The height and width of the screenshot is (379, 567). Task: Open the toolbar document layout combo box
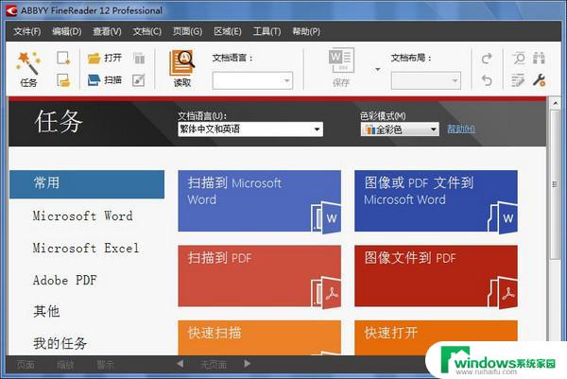pyautogui.click(x=426, y=80)
